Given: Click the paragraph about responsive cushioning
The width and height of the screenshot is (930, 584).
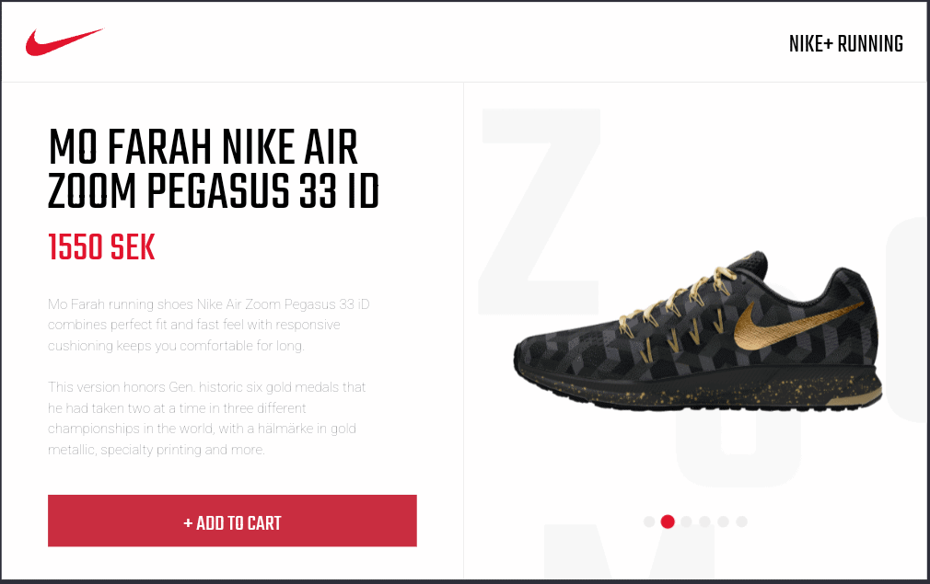Looking at the screenshot, I should pyautogui.click(x=208, y=325).
